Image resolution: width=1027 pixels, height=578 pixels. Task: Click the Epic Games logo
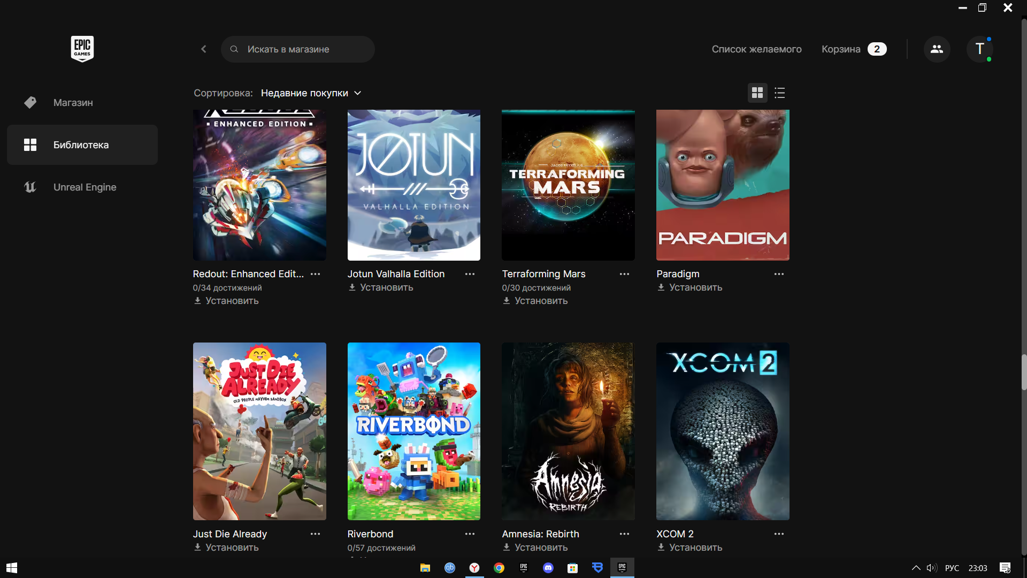[x=82, y=49]
